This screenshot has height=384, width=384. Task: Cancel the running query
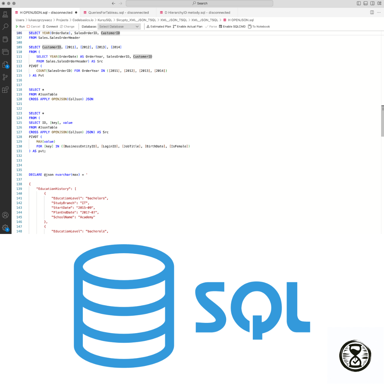[33, 26]
